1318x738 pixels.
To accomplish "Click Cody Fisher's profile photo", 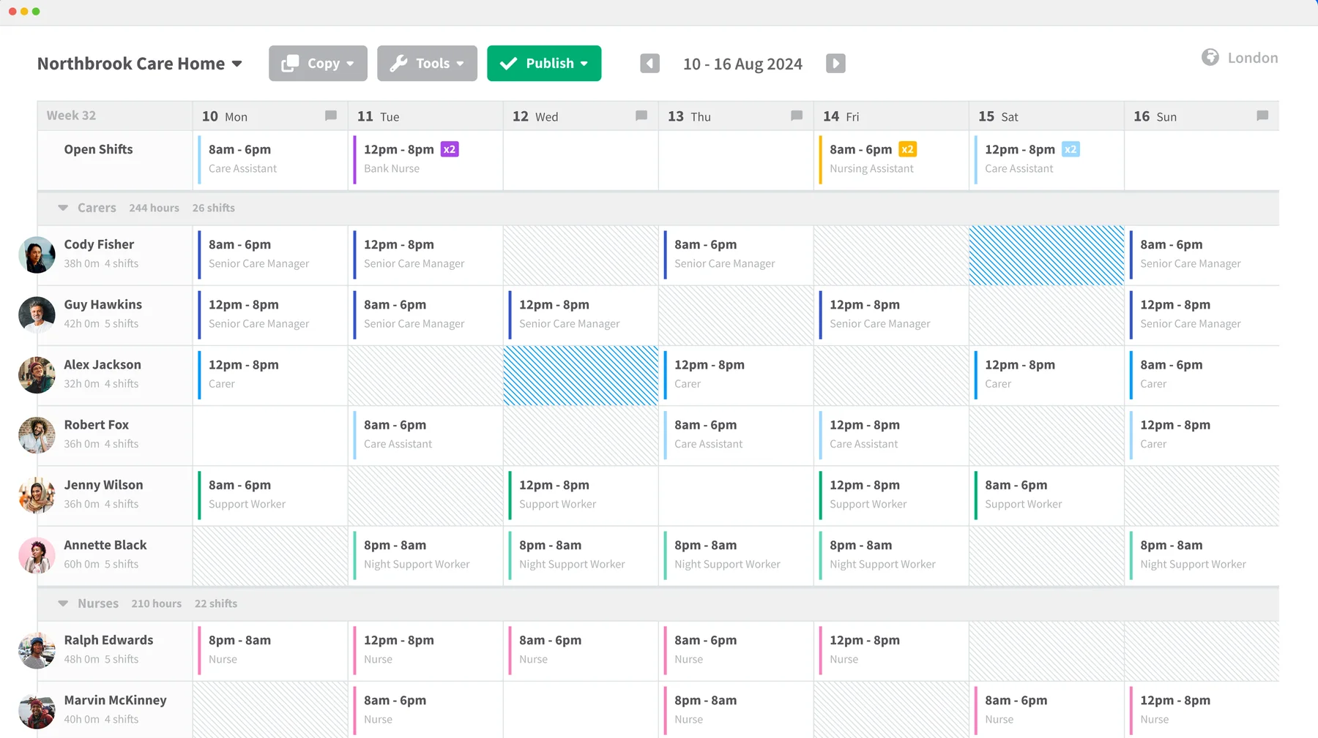I will click(37, 255).
